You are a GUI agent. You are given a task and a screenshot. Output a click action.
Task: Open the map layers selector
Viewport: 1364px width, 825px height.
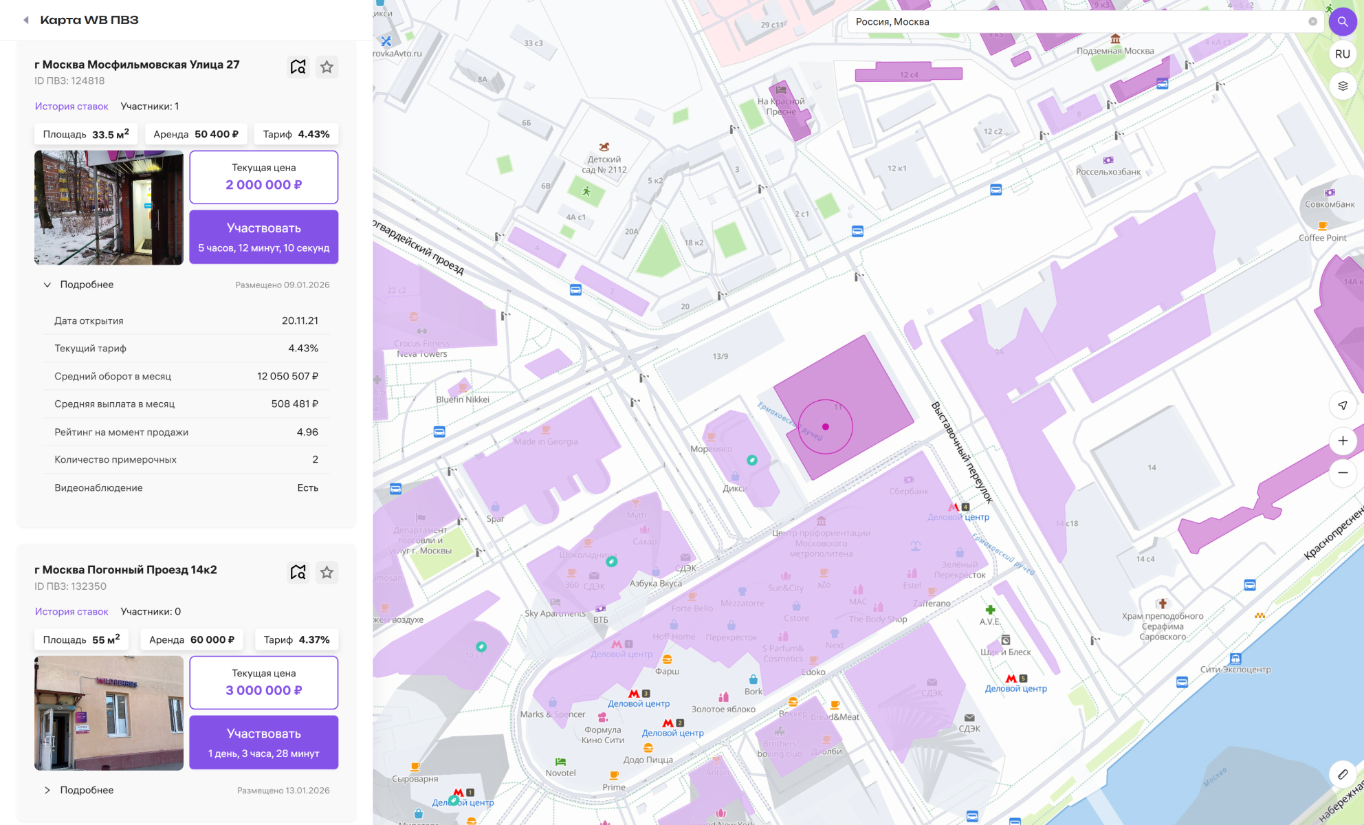click(x=1342, y=86)
